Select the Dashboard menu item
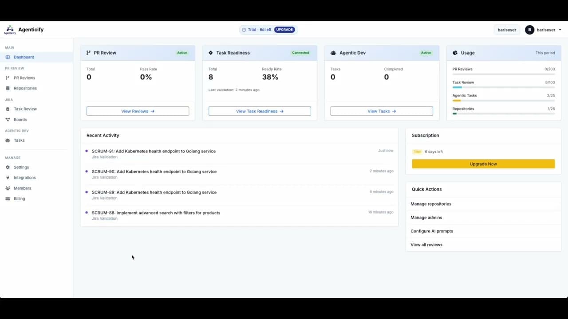Screen dimensions: 568x319 (24, 57)
